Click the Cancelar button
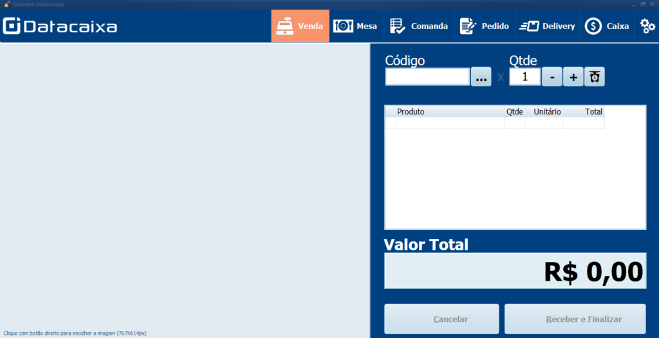659x338 pixels. pyautogui.click(x=441, y=319)
